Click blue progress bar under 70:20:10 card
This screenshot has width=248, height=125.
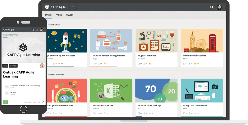click(x=139, y=117)
